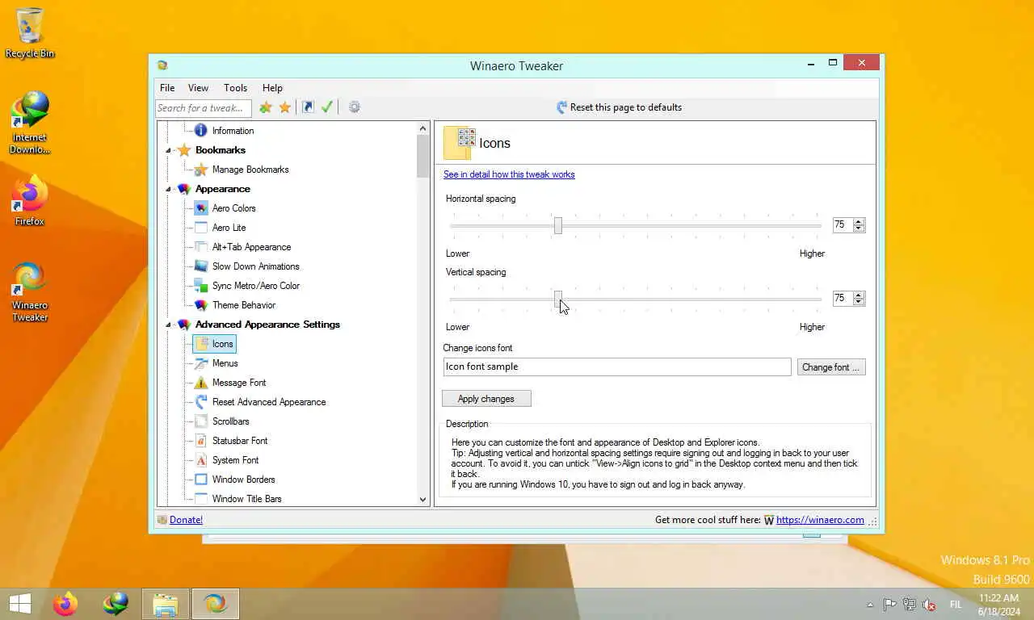Click in the Search for a tweak field
The width and height of the screenshot is (1034, 620).
(x=204, y=108)
